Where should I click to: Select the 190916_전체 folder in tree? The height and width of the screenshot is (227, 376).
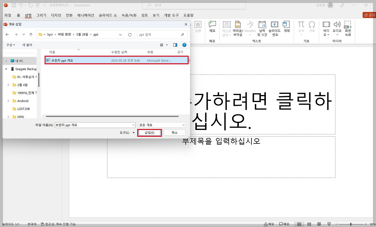[x=24, y=93]
